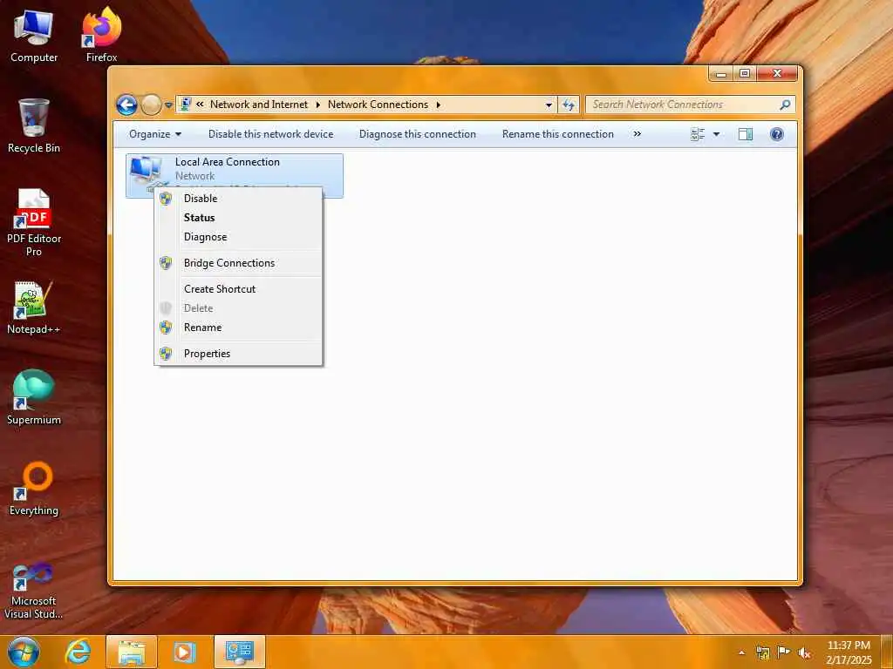Go back with the blue Back arrow
Image resolution: width=893 pixels, height=669 pixels.
pos(126,105)
